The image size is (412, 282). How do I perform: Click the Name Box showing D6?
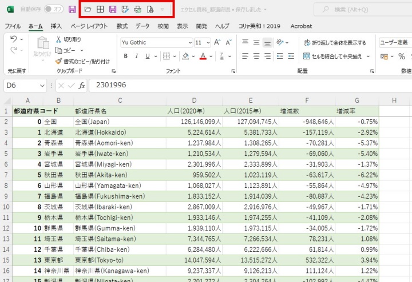25,86
